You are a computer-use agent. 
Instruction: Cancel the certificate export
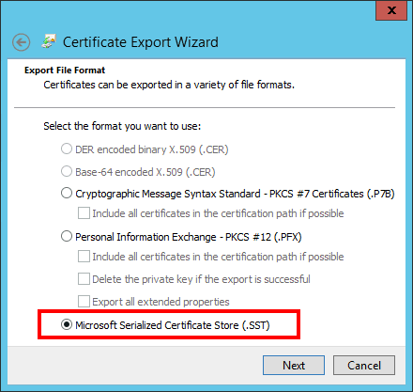point(364,365)
